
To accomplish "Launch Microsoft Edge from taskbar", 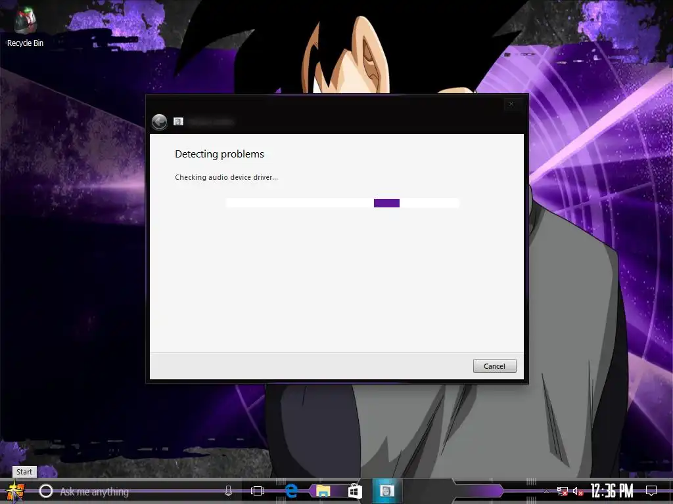I will 291,491.
